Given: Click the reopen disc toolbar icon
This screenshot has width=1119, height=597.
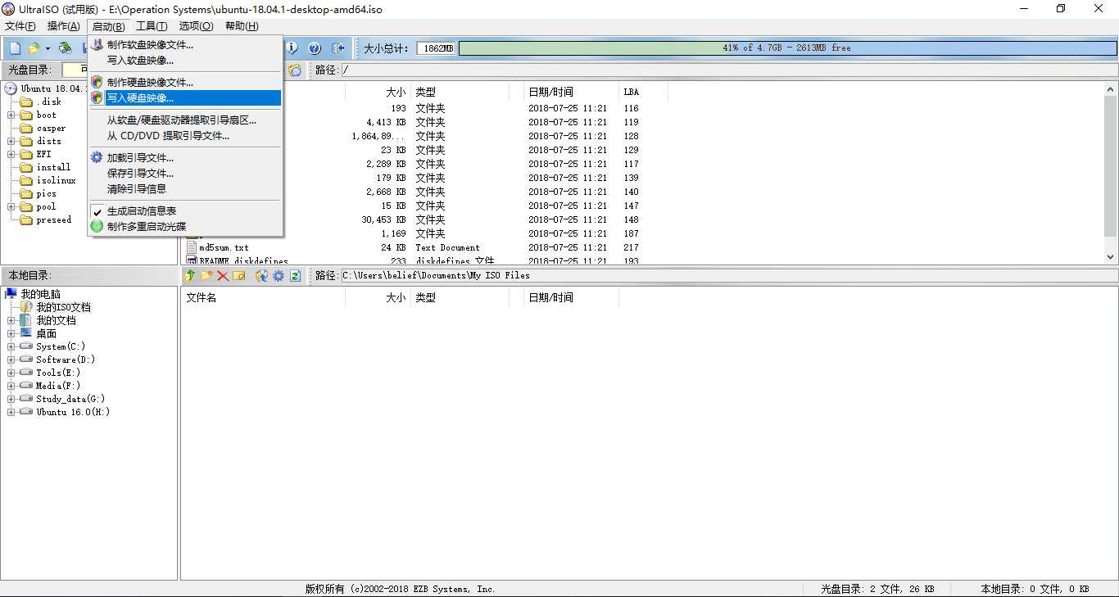Looking at the screenshot, I should 65,48.
